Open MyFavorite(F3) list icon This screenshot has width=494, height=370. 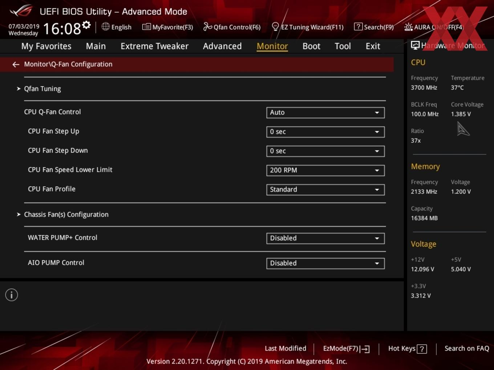146,27
